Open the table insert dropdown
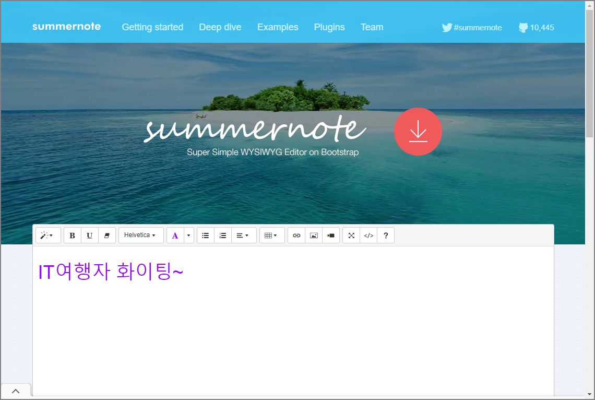595x400 pixels. pyautogui.click(x=272, y=236)
